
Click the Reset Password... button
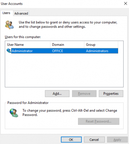pos(99,121)
